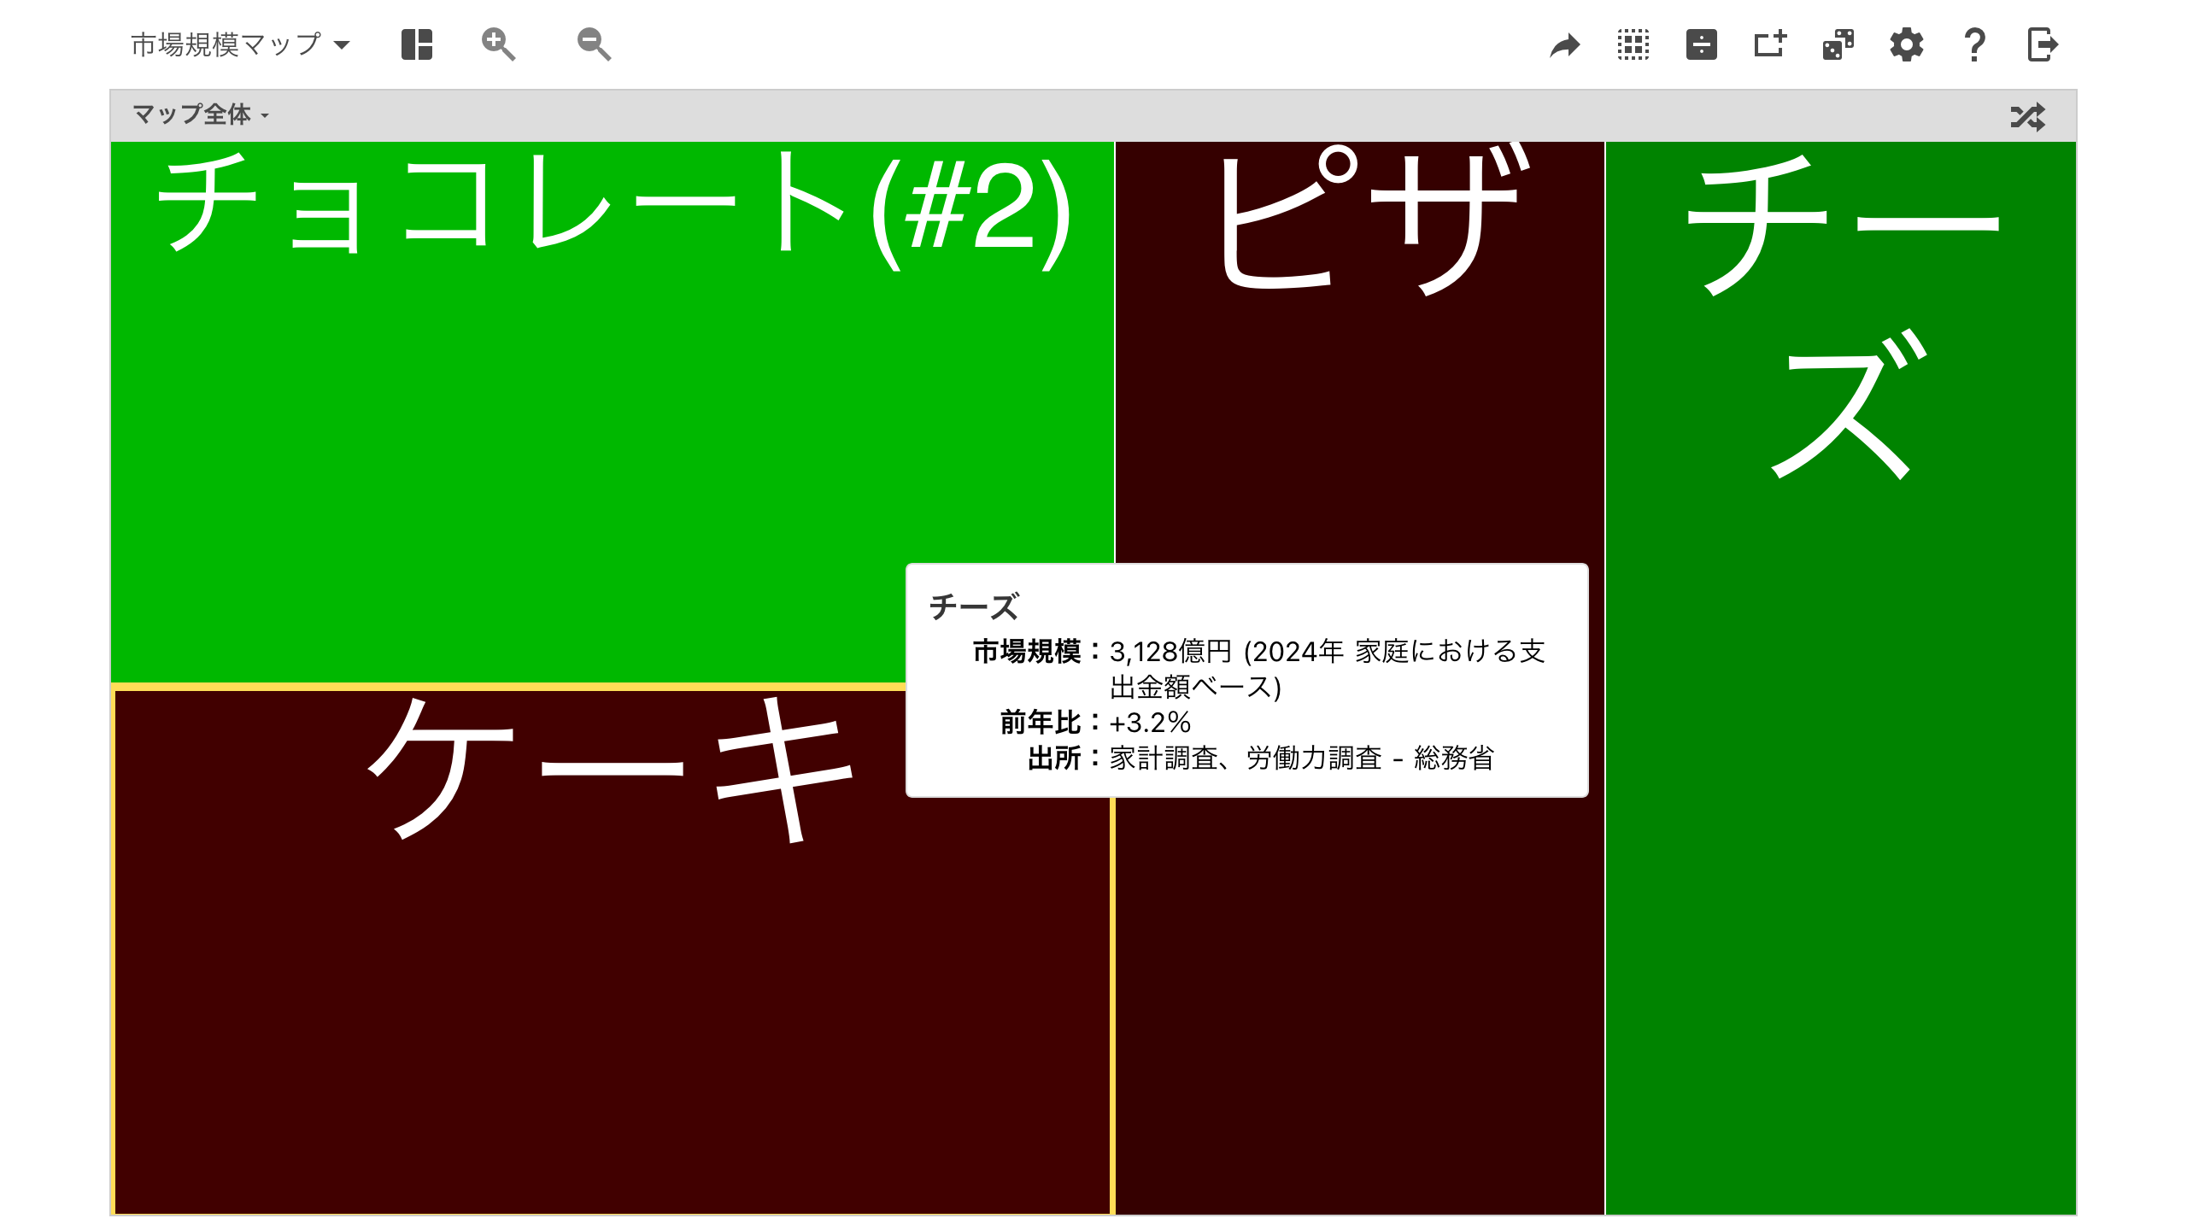Click the 前年比 +3.2% value in tooltip

[1150, 723]
